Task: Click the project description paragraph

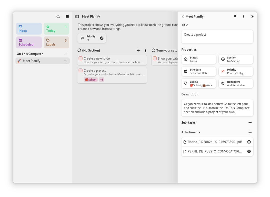Action: (128, 27)
